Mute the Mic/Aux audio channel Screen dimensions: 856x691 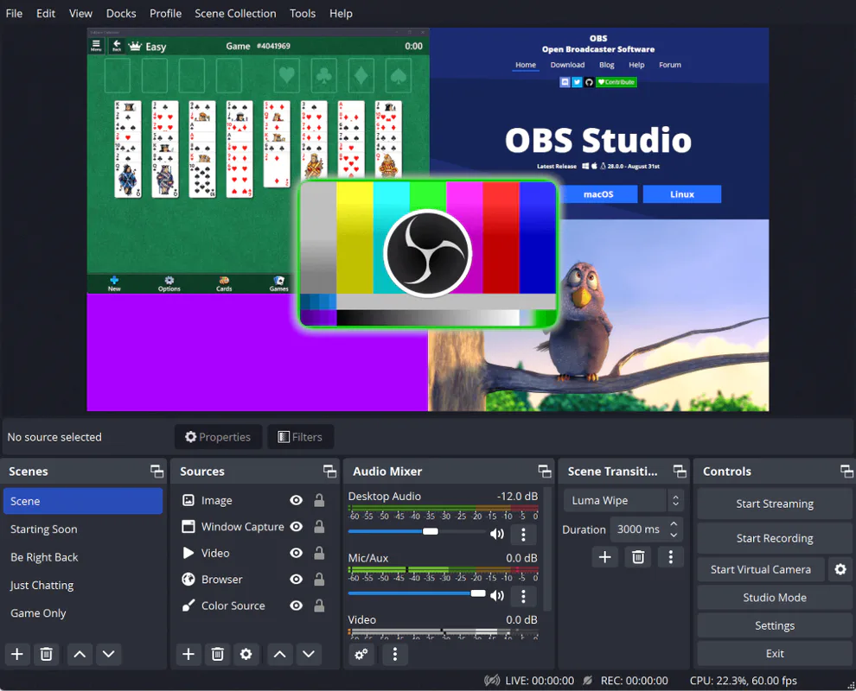(x=497, y=595)
